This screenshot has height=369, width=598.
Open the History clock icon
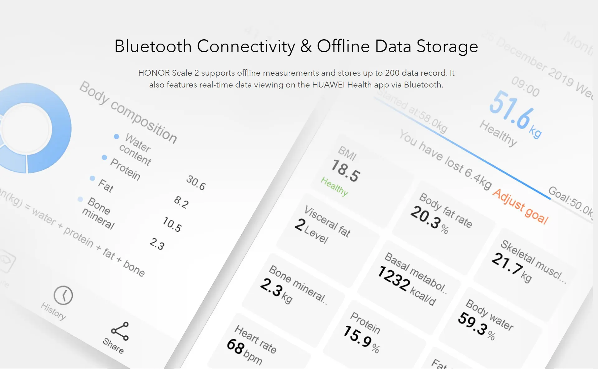63,295
